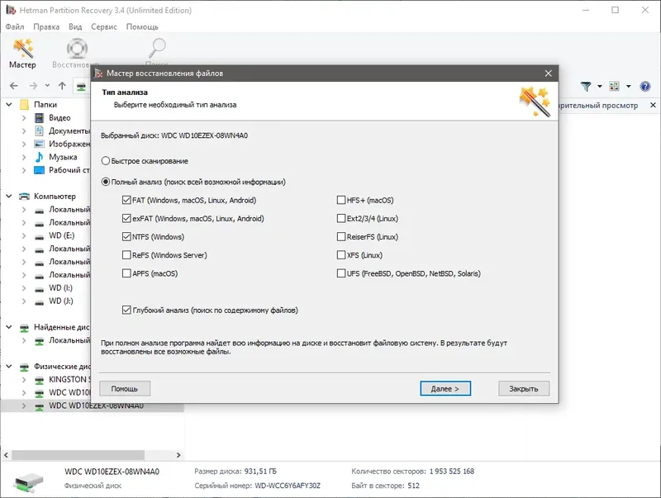Launch the Мастер wizard toolbar icon
The image size is (661, 498).
tap(23, 53)
